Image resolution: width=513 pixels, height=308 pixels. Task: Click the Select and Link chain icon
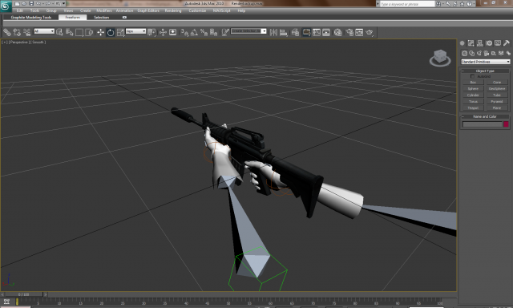point(7,32)
